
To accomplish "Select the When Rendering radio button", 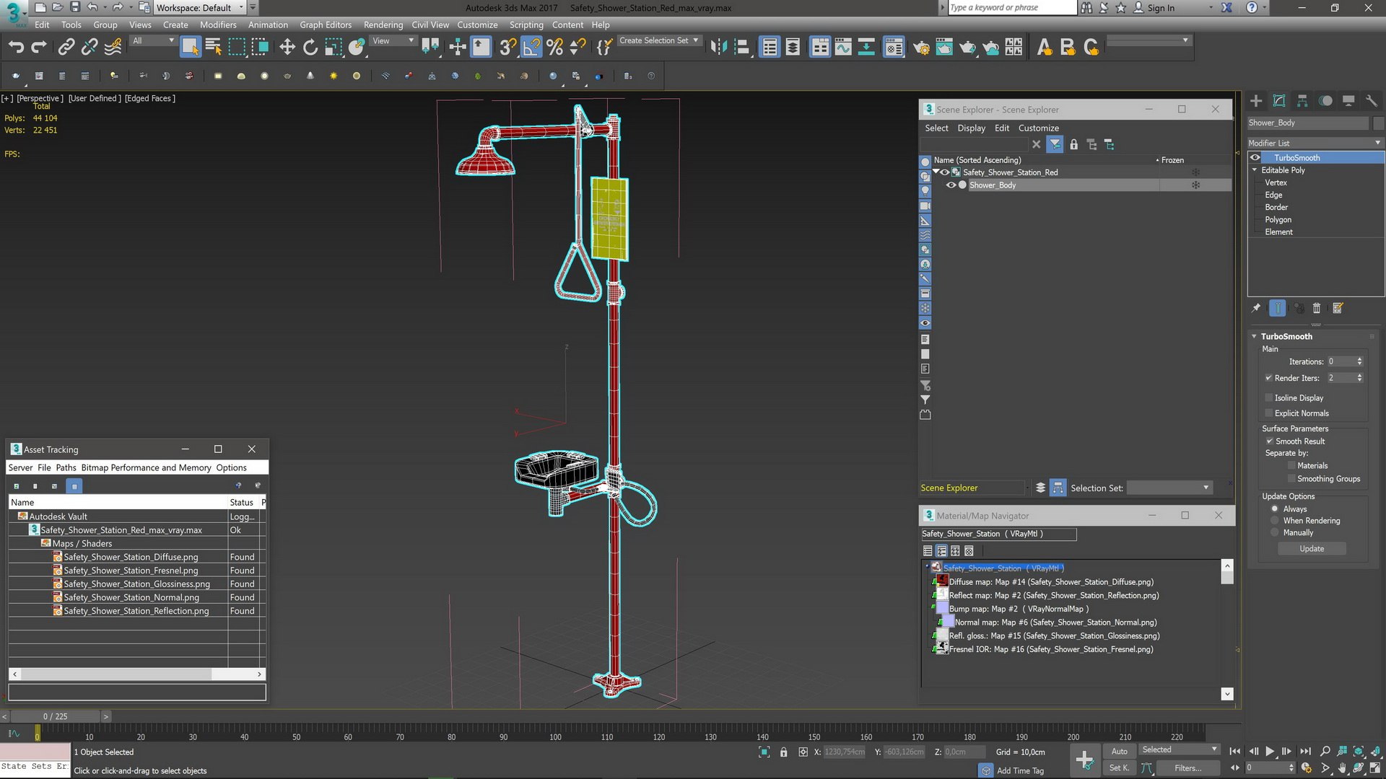I will (x=1275, y=521).
